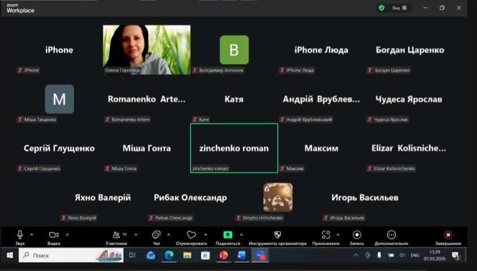Open the Вид view layout menu
This screenshot has width=477, height=271.
point(400,8)
